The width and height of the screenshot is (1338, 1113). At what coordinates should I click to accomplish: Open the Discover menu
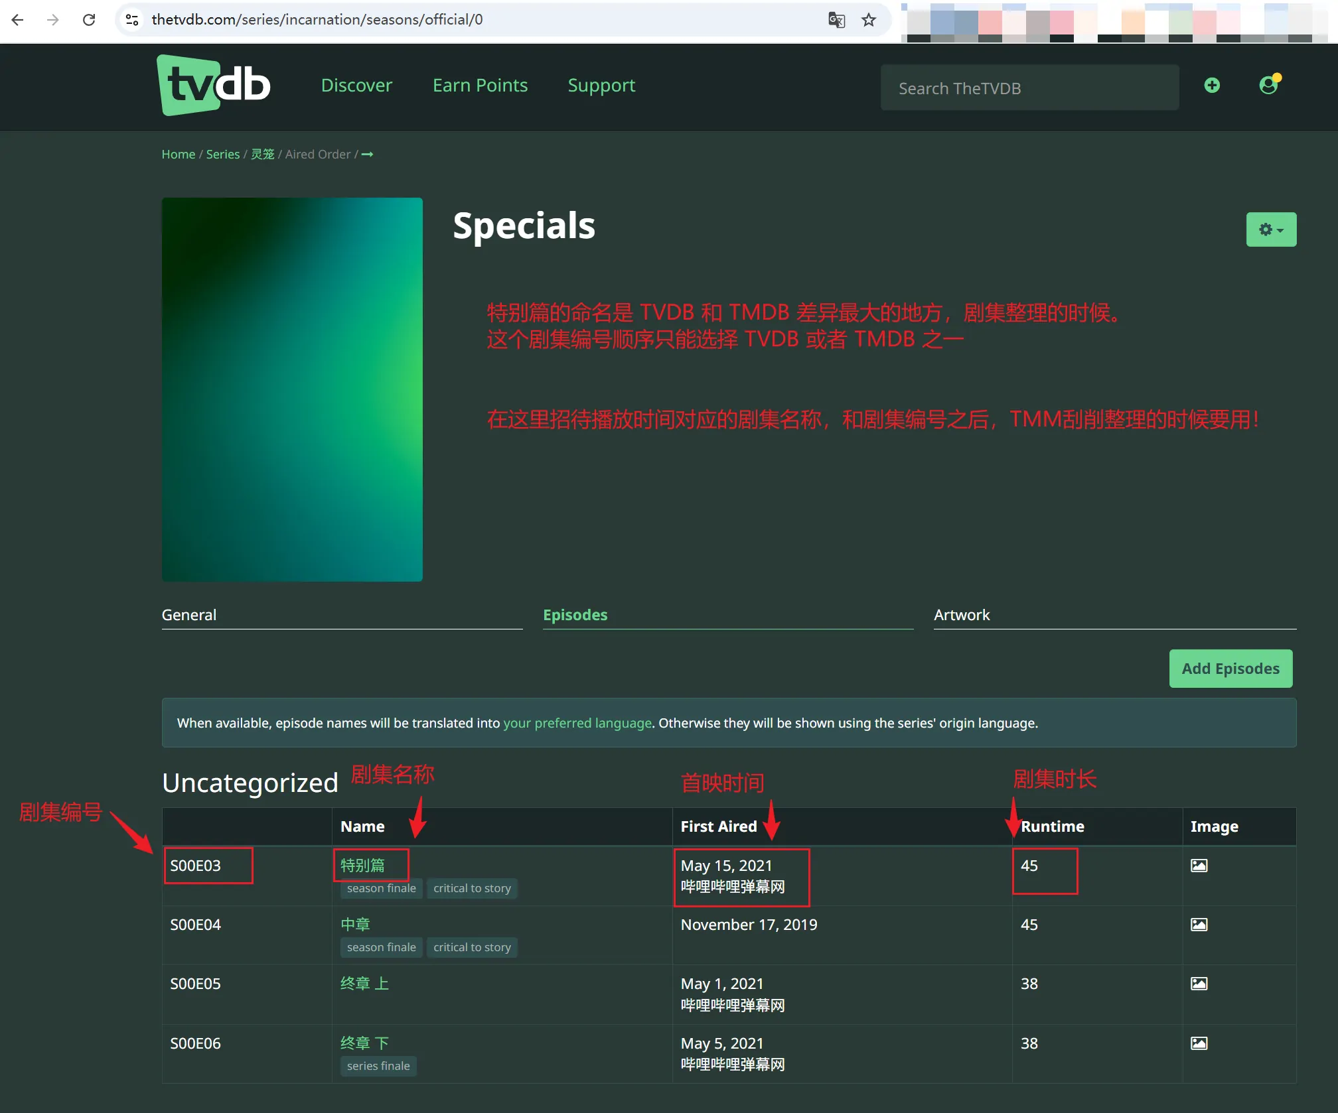coord(356,86)
